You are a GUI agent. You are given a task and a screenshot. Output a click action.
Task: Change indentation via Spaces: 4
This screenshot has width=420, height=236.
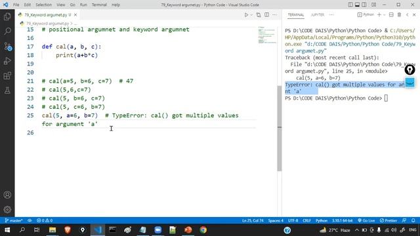click(x=276, y=220)
